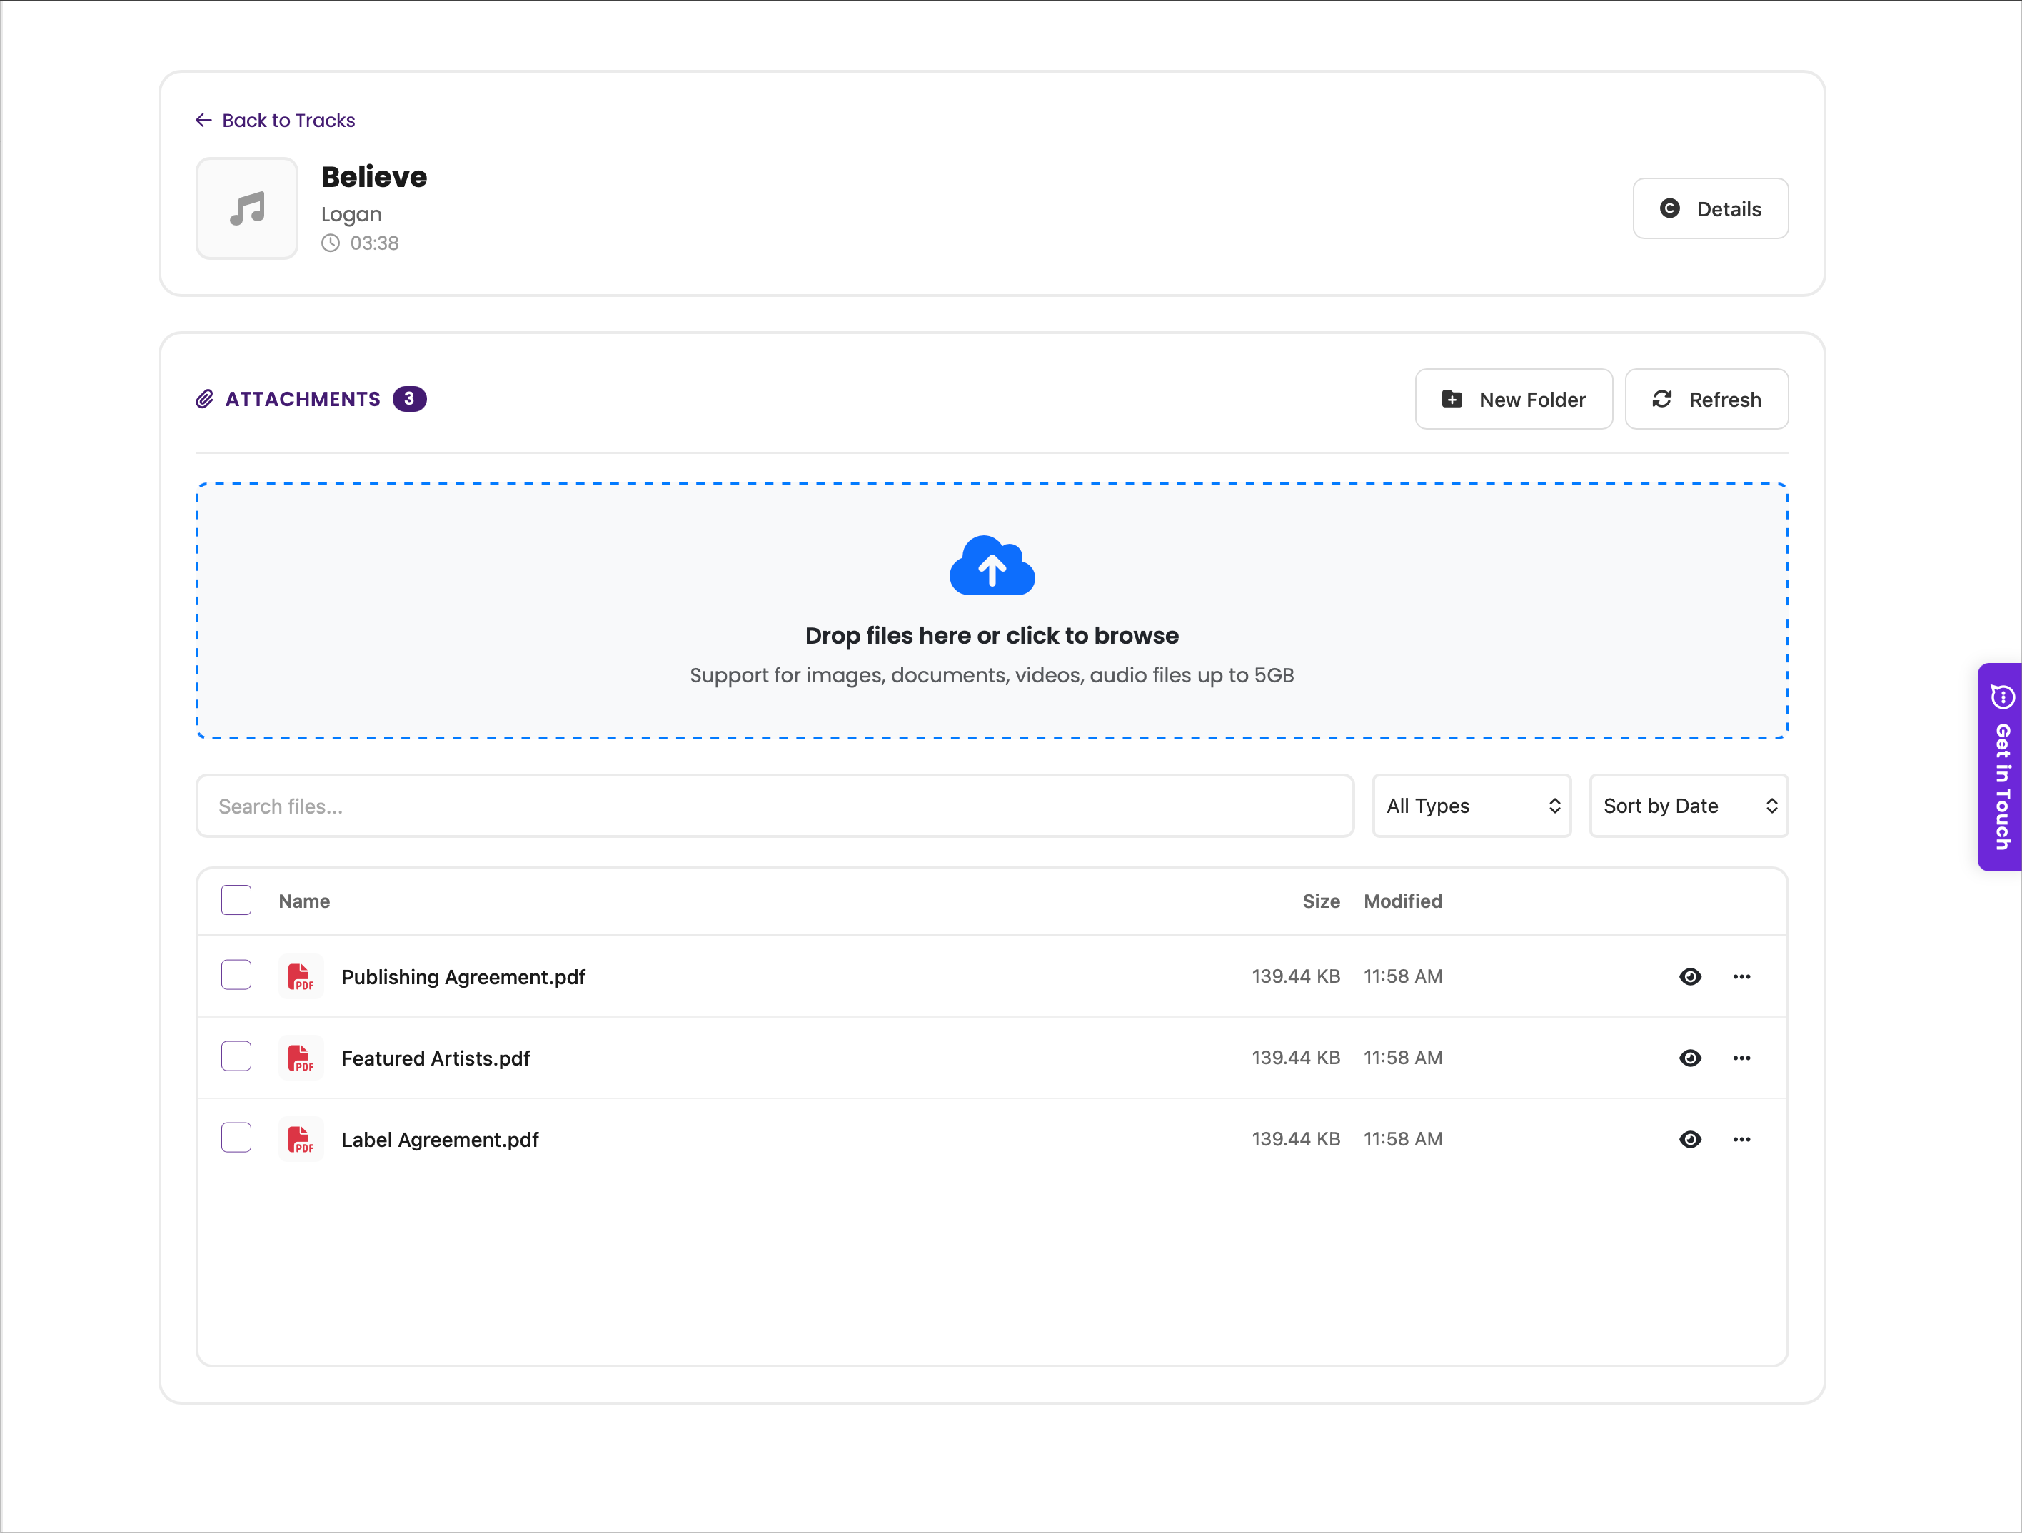Click the New Folder button
The height and width of the screenshot is (1533, 2022).
tap(1513, 399)
